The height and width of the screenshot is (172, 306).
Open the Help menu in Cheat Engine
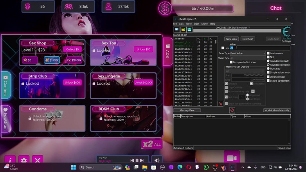pos(213,23)
